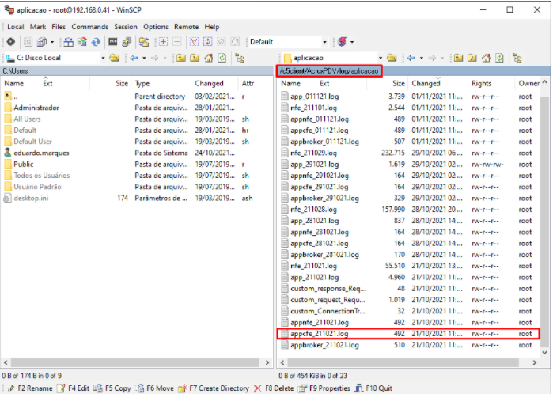Open the aplicacao remote directory dropdown

click(x=381, y=58)
